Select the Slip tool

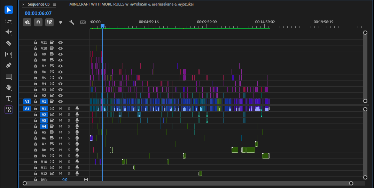coord(9,54)
